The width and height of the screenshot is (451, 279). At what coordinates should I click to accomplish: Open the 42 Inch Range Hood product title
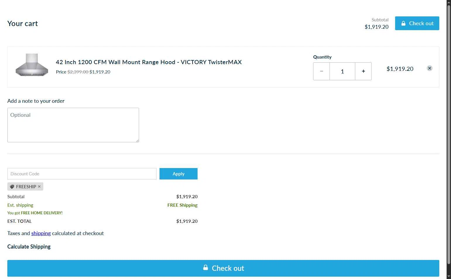click(149, 62)
